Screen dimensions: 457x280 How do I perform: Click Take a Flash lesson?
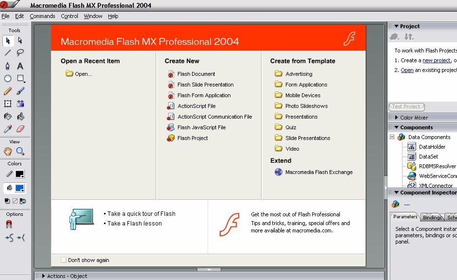click(134, 224)
